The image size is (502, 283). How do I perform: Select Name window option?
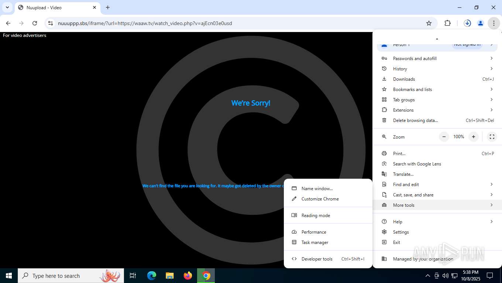(x=328, y=189)
